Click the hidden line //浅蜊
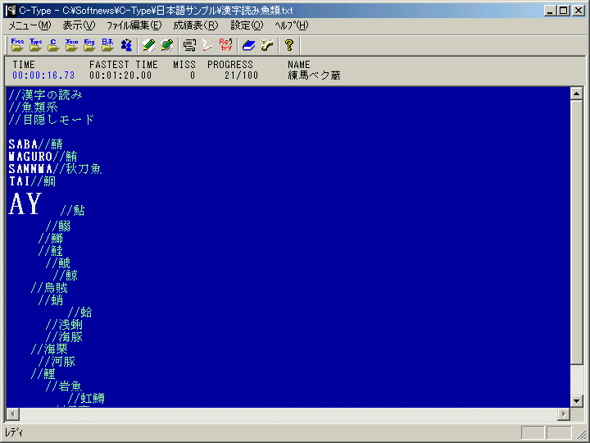The height and width of the screenshot is (443, 590). coord(64,325)
